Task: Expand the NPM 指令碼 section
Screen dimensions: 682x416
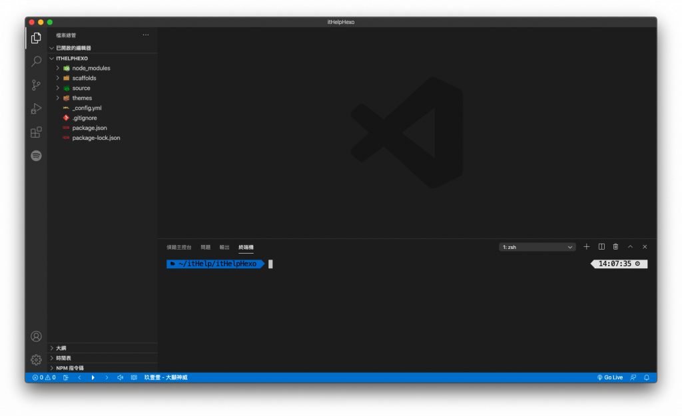Action: 102,368
